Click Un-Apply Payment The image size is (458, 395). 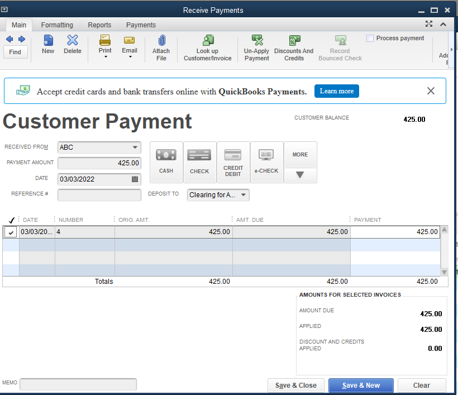pos(256,48)
